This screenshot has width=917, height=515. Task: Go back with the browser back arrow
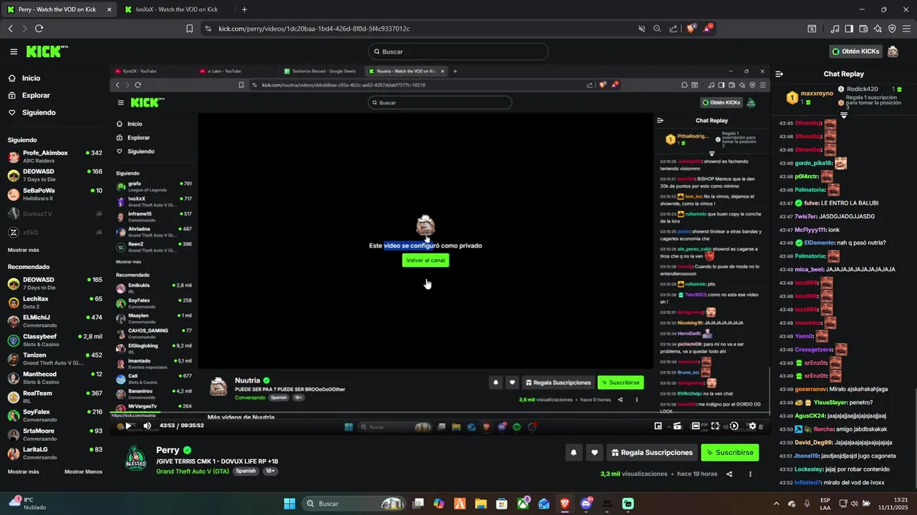coord(10,29)
